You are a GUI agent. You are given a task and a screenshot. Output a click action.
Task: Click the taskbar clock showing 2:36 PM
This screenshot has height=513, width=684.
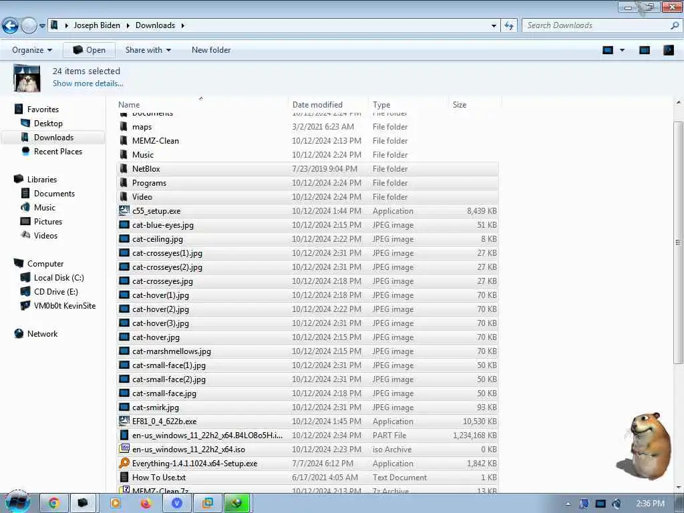point(650,504)
